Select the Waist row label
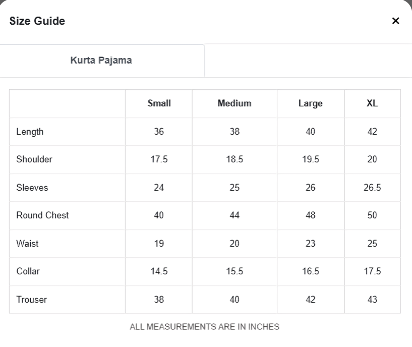This screenshot has width=412, height=347. click(27, 244)
